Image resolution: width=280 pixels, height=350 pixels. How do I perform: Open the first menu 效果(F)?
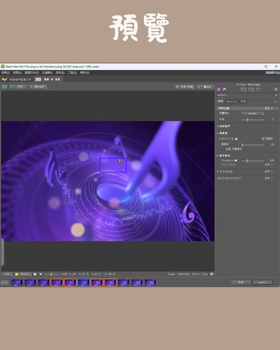coord(5,73)
